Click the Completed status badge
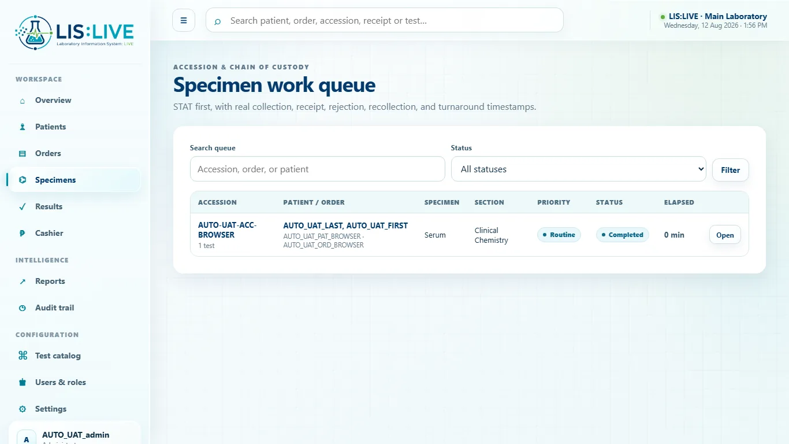This screenshot has width=789, height=444. click(623, 235)
